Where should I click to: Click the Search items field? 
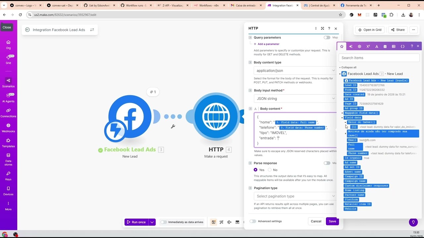(x=379, y=58)
